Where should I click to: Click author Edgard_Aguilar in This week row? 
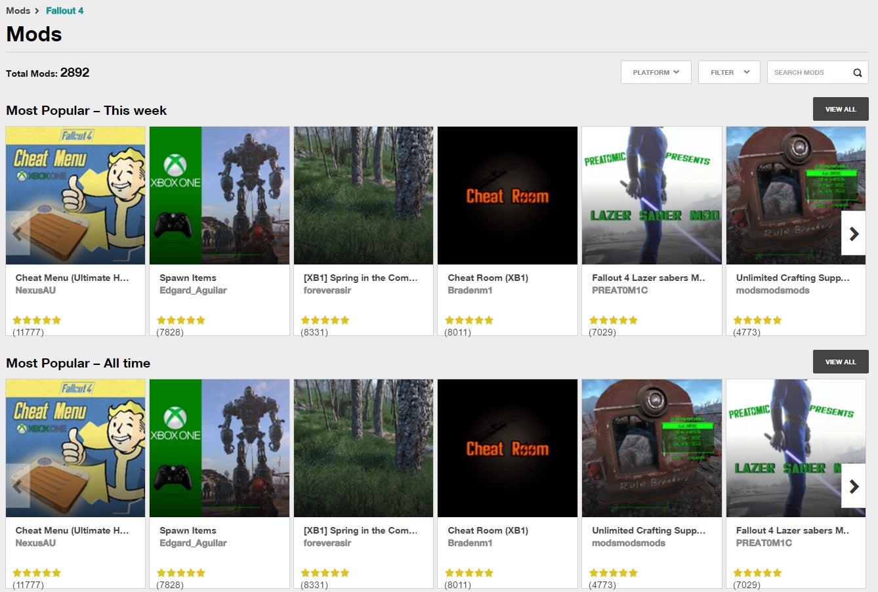193,290
